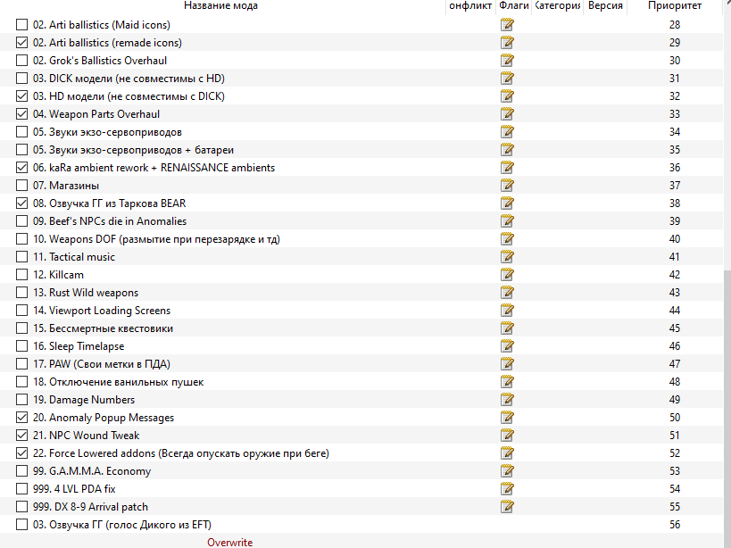This screenshot has height=548, width=731.
Task: Open notes icon for Arti ballistics (Maid icons)
Action: pos(507,25)
